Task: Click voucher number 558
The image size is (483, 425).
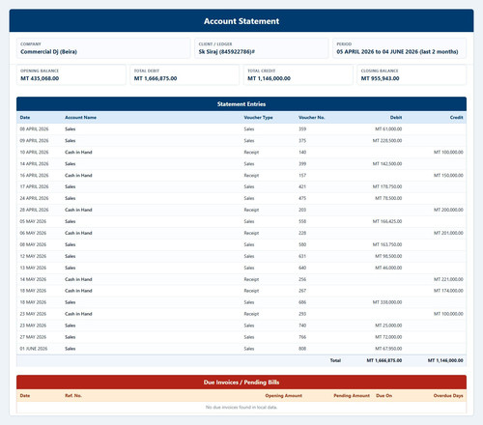Action: 302,221
